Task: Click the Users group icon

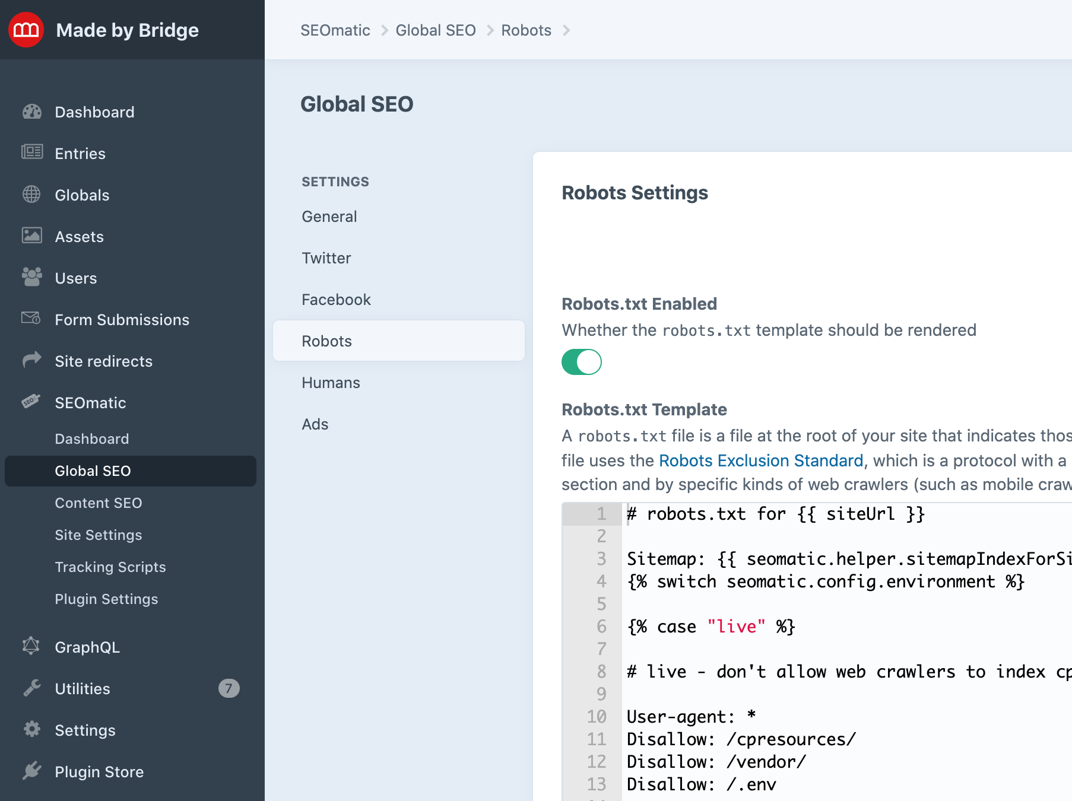Action: click(31, 277)
